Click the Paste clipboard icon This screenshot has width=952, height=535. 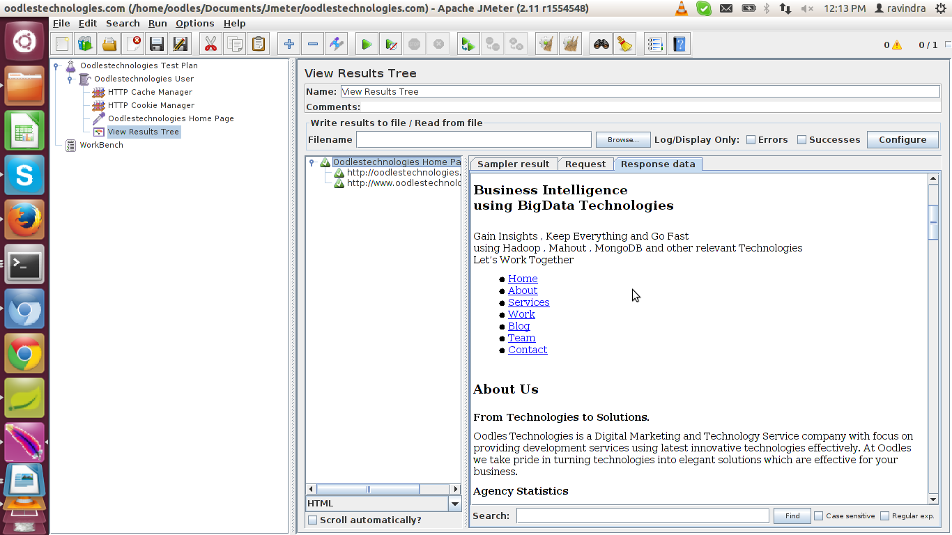[259, 45]
